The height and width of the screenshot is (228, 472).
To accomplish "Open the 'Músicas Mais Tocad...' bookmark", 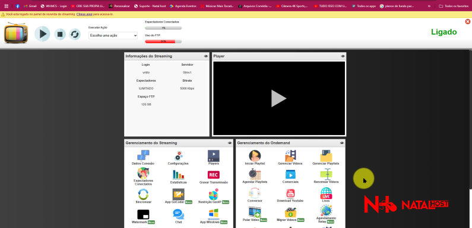I will point(217,6).
